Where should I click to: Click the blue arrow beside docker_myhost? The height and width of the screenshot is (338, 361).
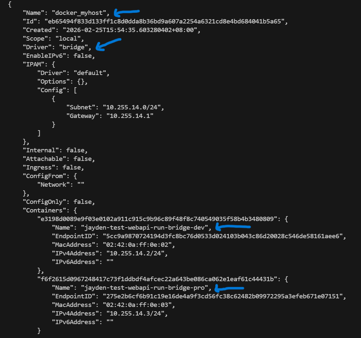127,13
